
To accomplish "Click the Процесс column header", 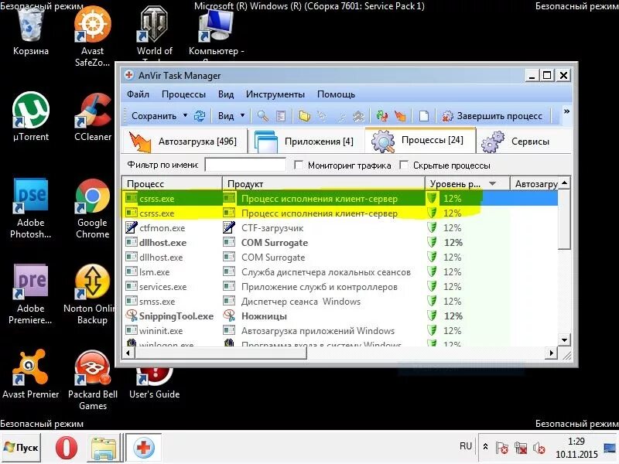I will pos(172,183).
